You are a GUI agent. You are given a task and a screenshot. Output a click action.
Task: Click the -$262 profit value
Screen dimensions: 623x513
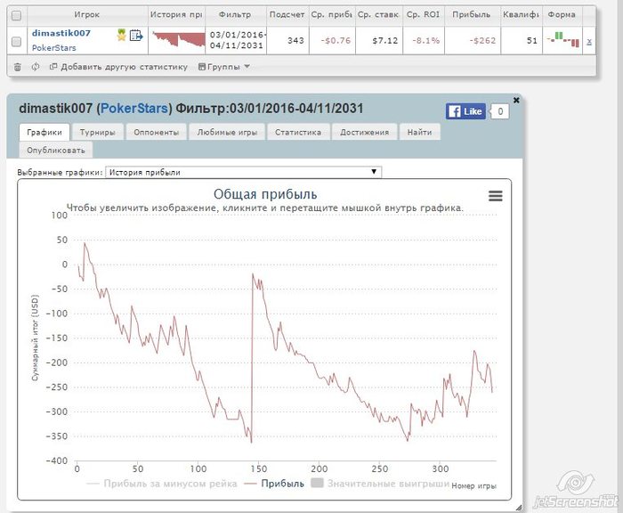(482, 41)
